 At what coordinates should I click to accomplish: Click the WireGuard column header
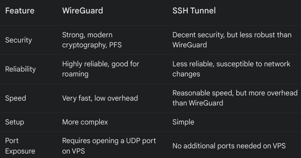tap(82, 11)
